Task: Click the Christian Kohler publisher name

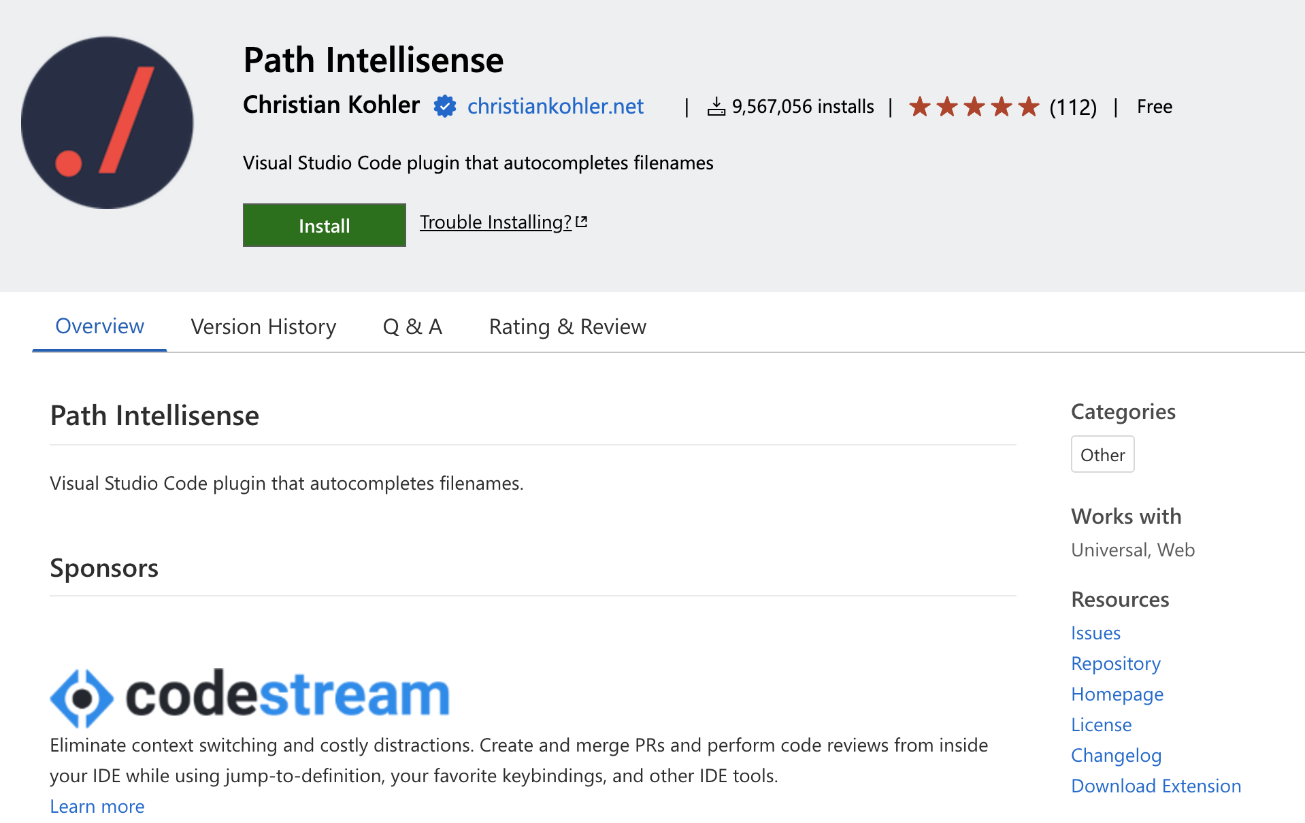Action: (x=331, y=105)
